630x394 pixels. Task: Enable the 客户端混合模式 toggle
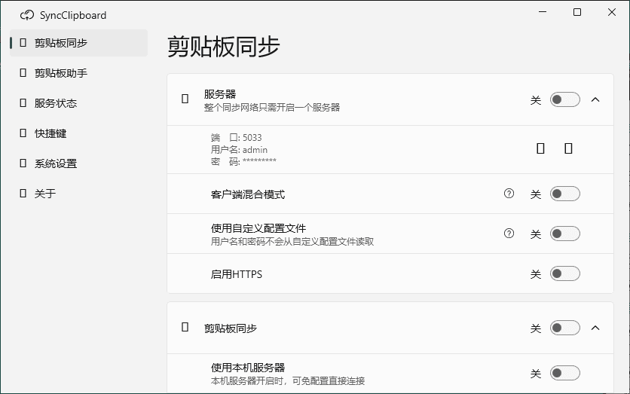coord(564,194)
